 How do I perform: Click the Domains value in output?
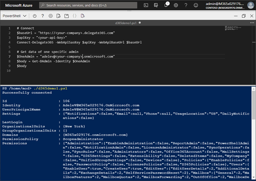tap(95, 135)
